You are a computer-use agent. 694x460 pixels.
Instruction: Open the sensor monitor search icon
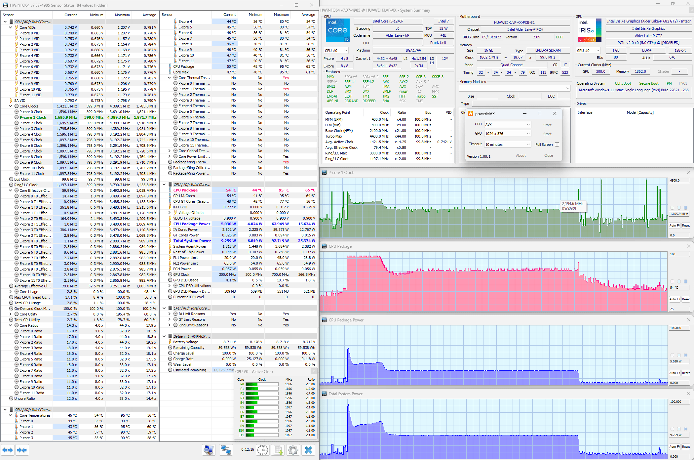pos(209,450)
